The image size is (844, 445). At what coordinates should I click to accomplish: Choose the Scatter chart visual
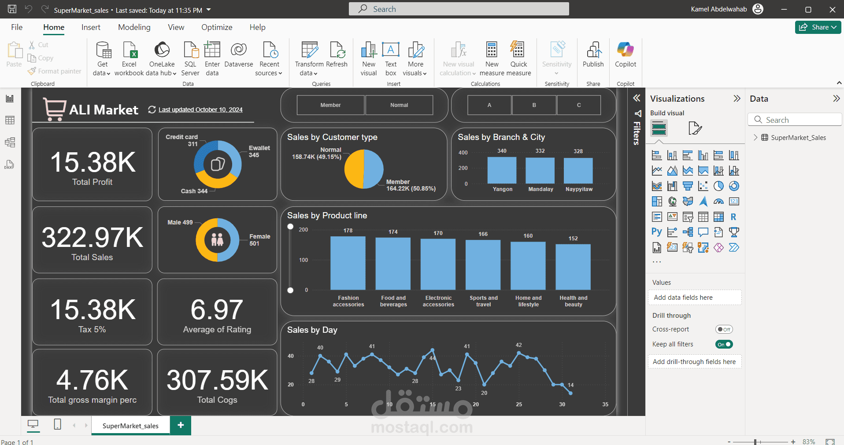click(703, 186)
